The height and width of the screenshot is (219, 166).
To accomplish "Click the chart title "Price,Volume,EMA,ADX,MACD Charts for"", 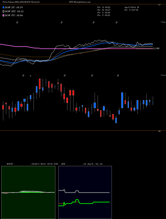I will (x=21, y=2).
